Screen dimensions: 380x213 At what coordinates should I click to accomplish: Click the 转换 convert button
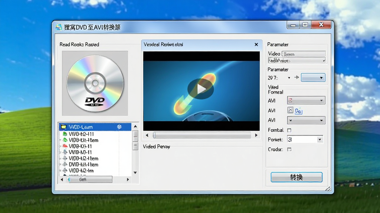[x=297, y=177]
